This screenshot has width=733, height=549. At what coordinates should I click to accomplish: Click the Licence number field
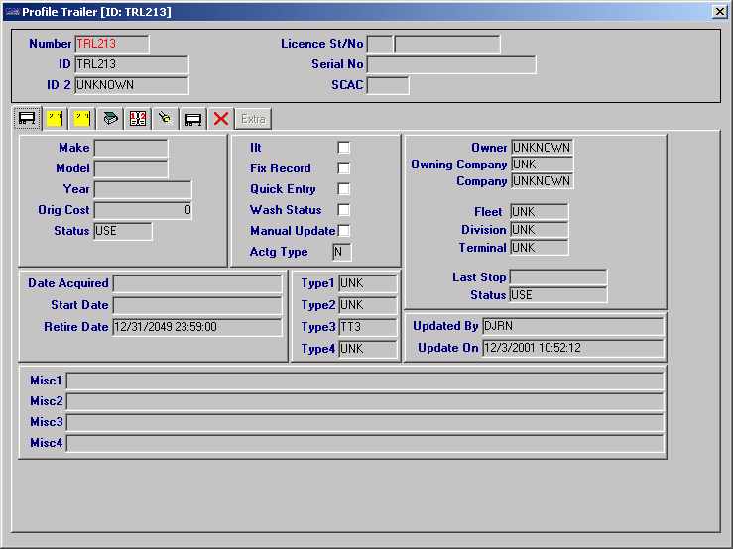coord(447,44)
